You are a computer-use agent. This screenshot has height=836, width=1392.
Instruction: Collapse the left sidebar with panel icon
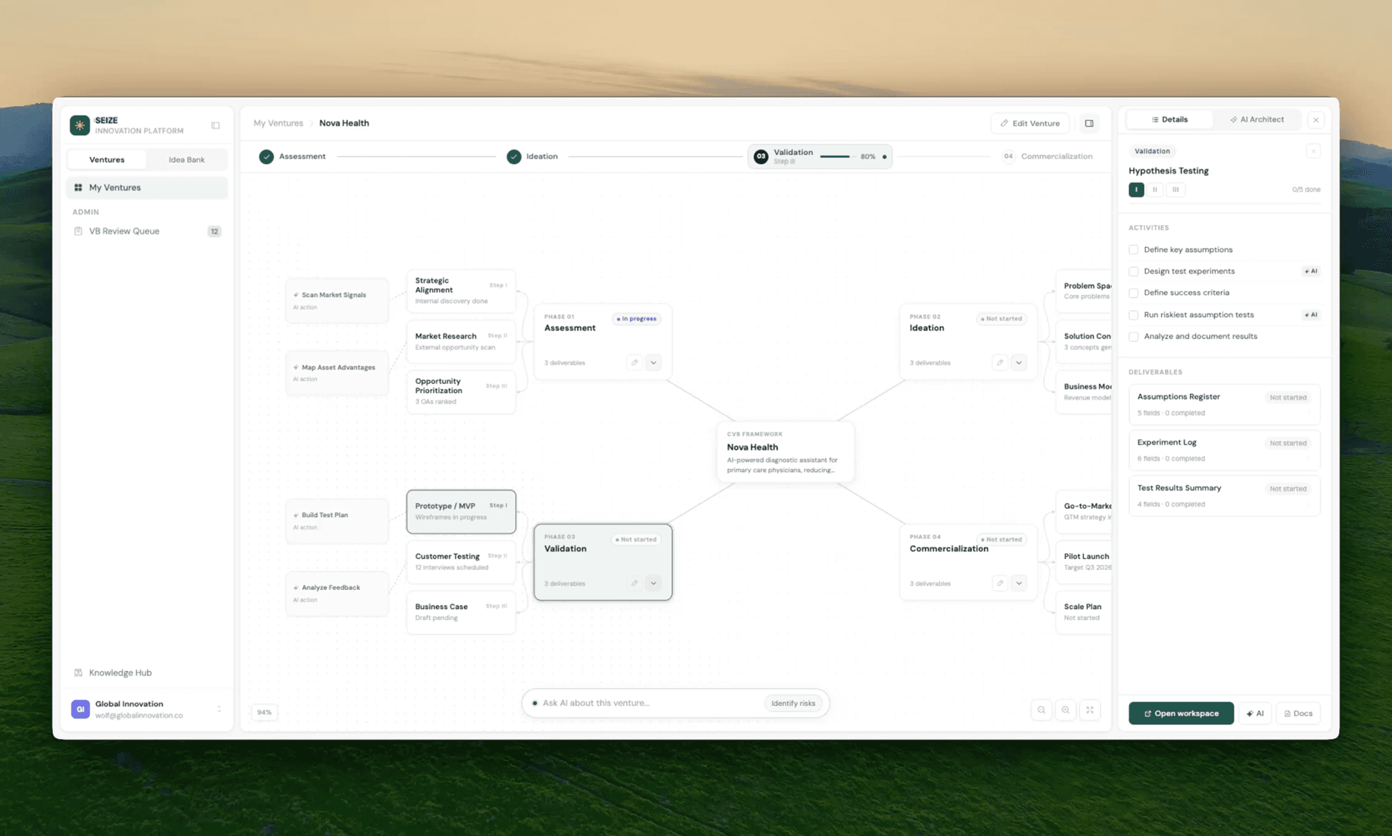[215, 125]
